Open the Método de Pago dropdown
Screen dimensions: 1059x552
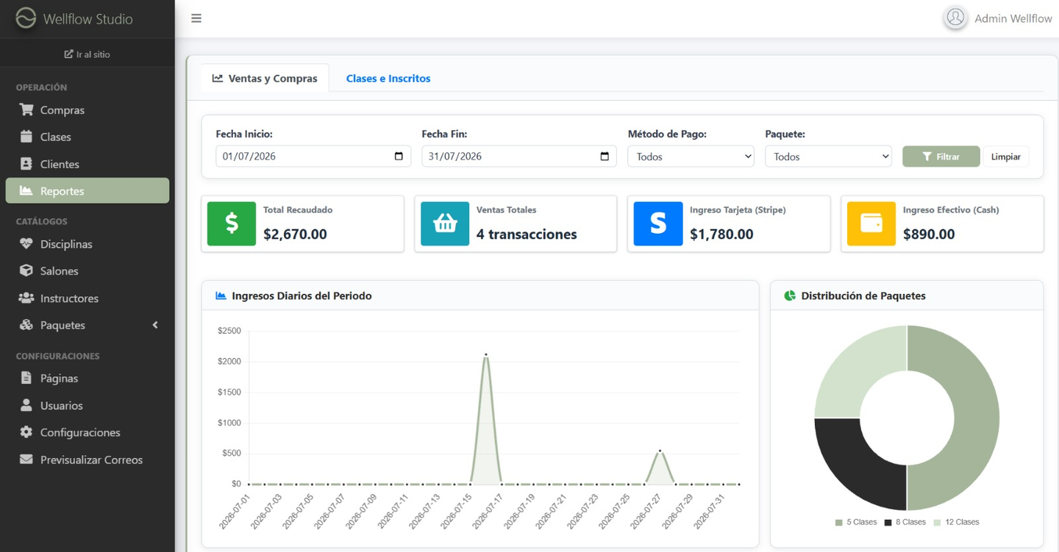click(x=691, y=157)
